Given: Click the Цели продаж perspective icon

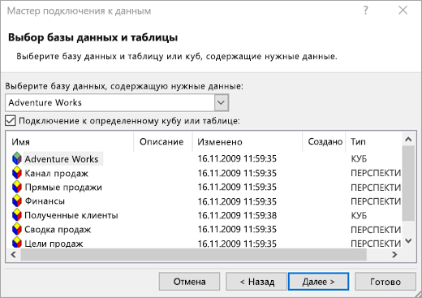Looking at the screenshot, I should coord(17,243).
